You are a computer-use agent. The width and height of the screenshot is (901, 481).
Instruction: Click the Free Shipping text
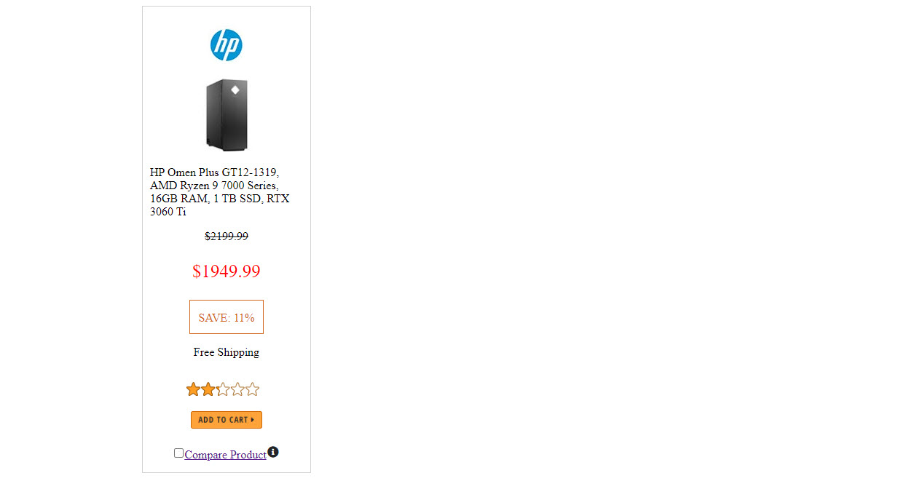(x=226, y=352)
